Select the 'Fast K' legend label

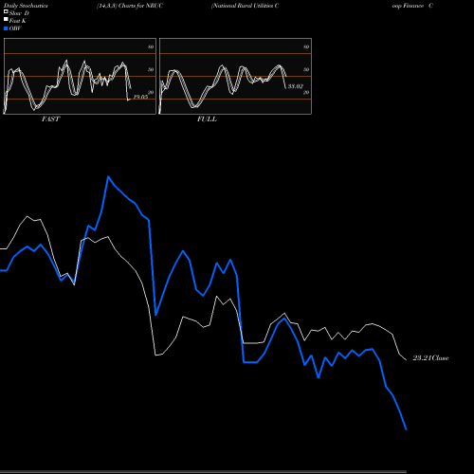(17, 21)
